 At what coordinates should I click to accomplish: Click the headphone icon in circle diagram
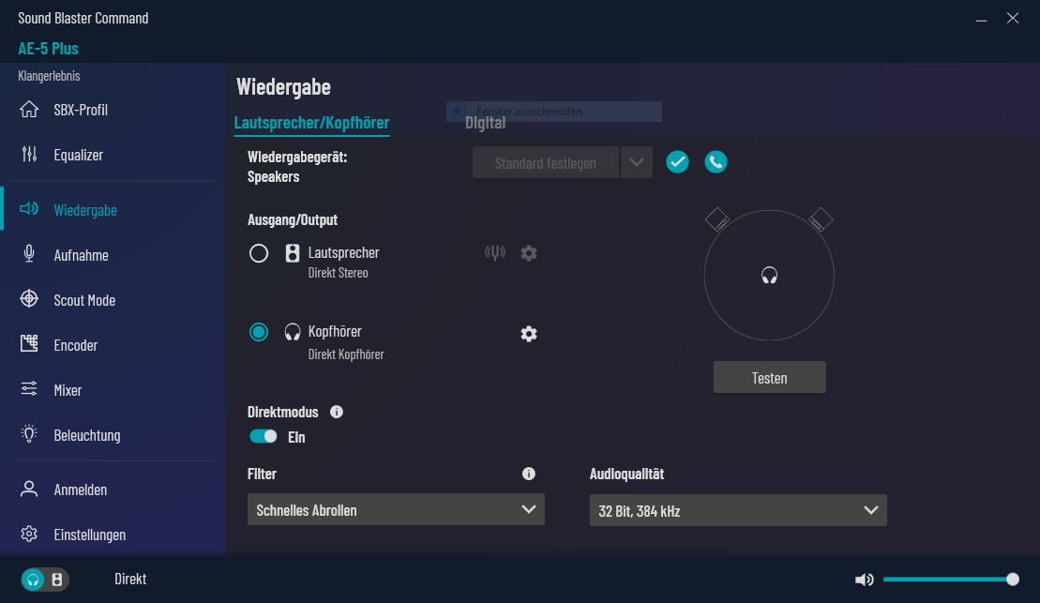(x=769, y=276)
